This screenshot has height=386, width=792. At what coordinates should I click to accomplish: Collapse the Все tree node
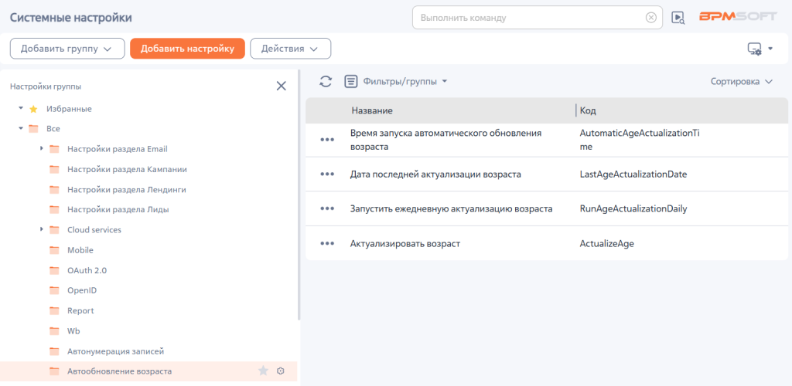21,128
